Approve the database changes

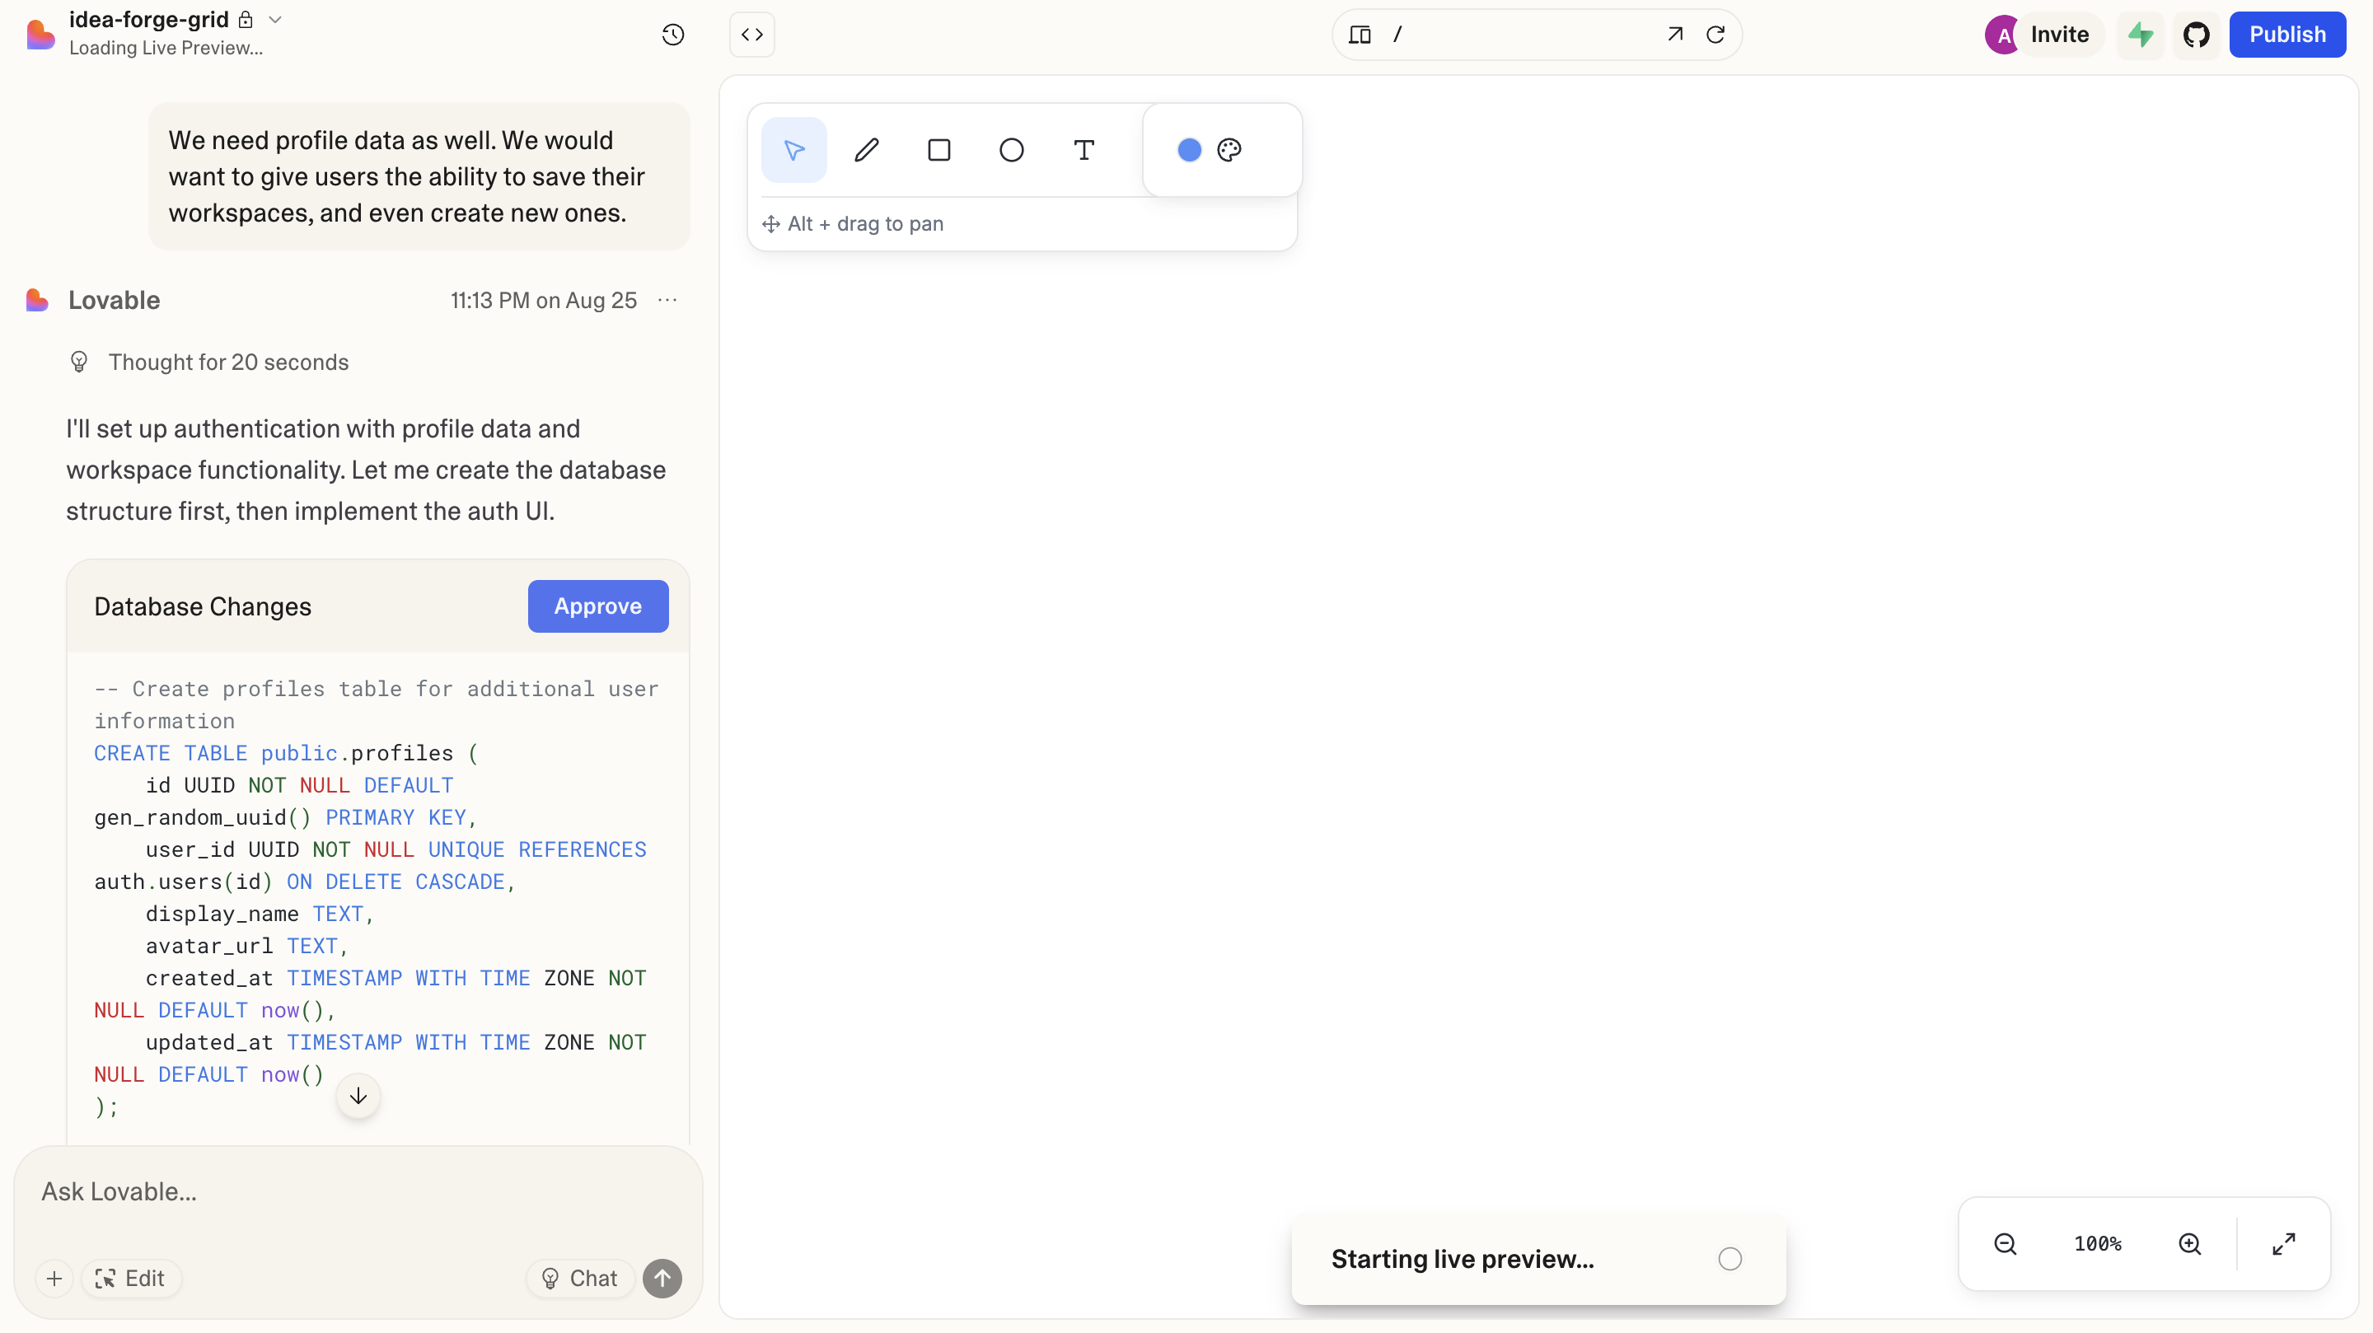[597, 606]
